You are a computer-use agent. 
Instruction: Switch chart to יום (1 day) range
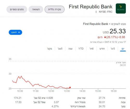click(x=123, y=49)
